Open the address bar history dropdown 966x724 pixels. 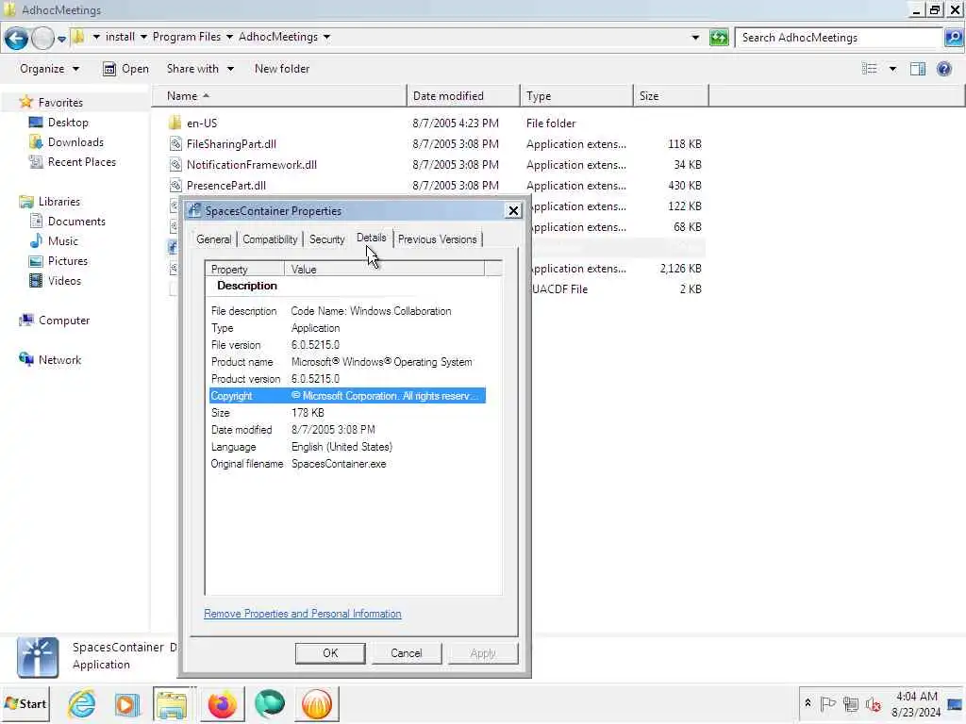click(x=695, y=38)
